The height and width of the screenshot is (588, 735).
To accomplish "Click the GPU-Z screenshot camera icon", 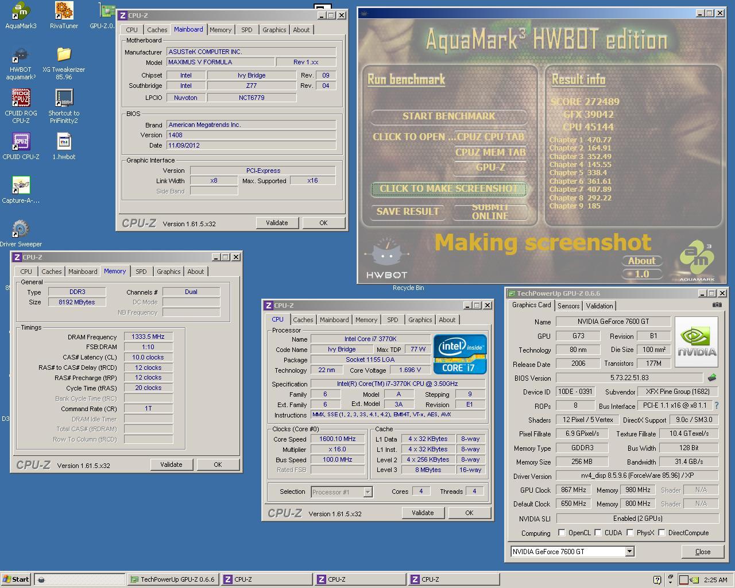I will tap(717, 305).
